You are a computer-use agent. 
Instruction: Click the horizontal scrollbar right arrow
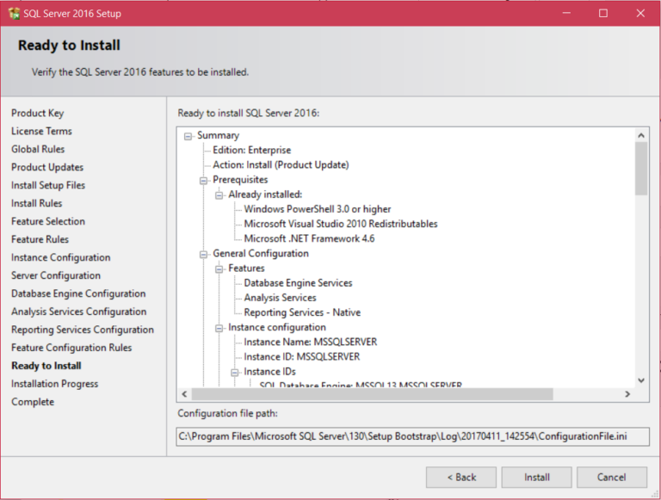627,394
